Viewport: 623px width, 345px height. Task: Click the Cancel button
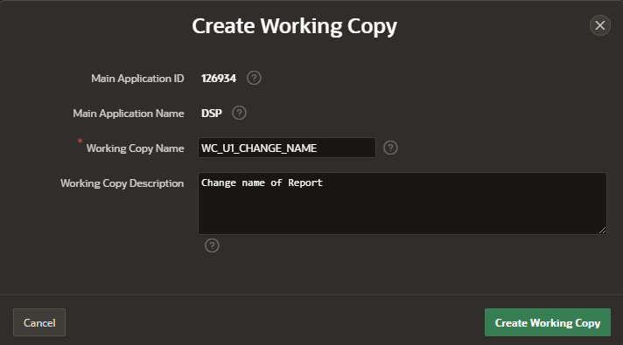click(x=39, y=322)
